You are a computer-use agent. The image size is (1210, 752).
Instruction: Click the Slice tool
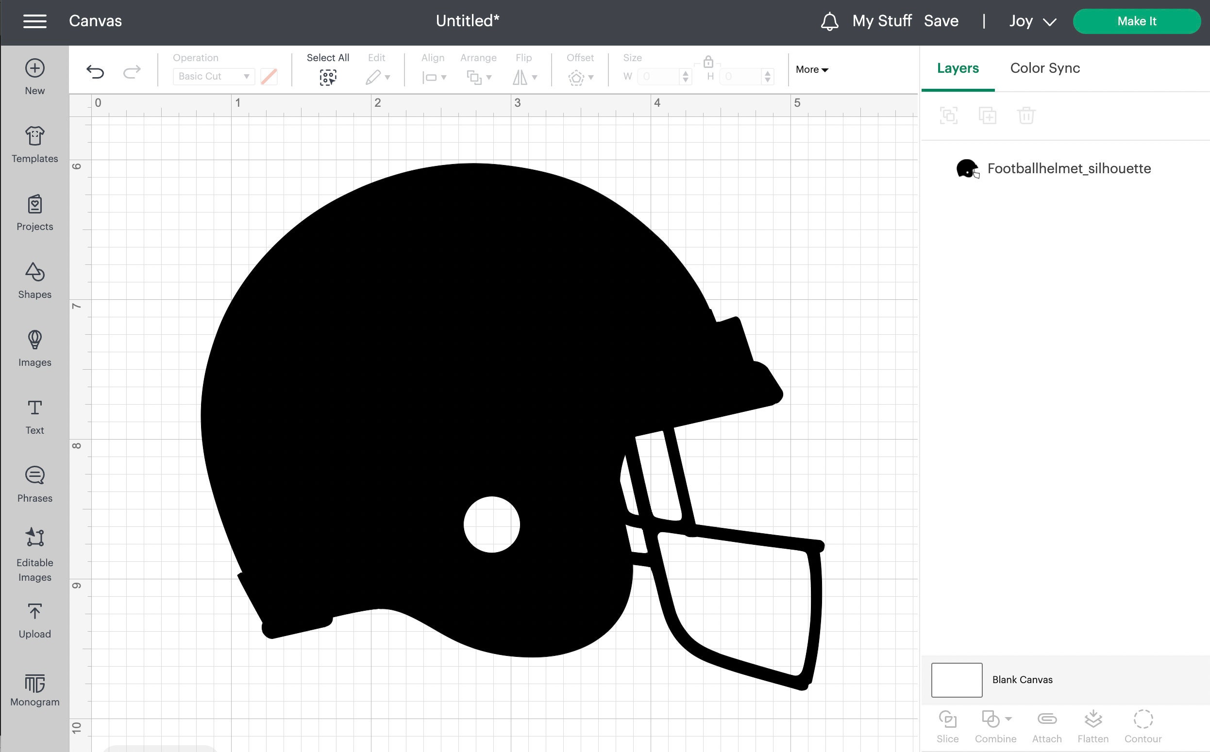[948, 726]
